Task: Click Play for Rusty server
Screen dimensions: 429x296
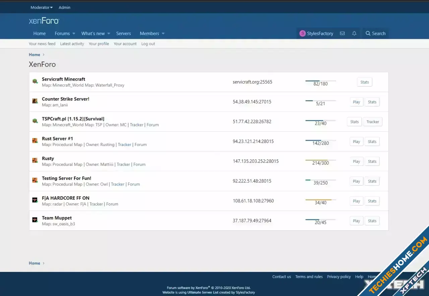Action: click(357, 161)
